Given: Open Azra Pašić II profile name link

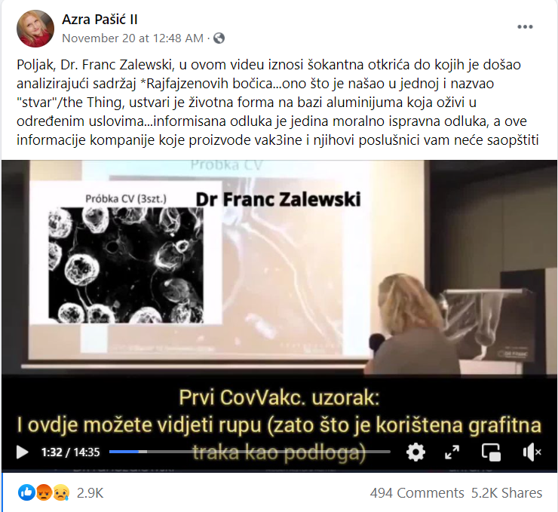Looking at the screenshot, I should 100,20.
